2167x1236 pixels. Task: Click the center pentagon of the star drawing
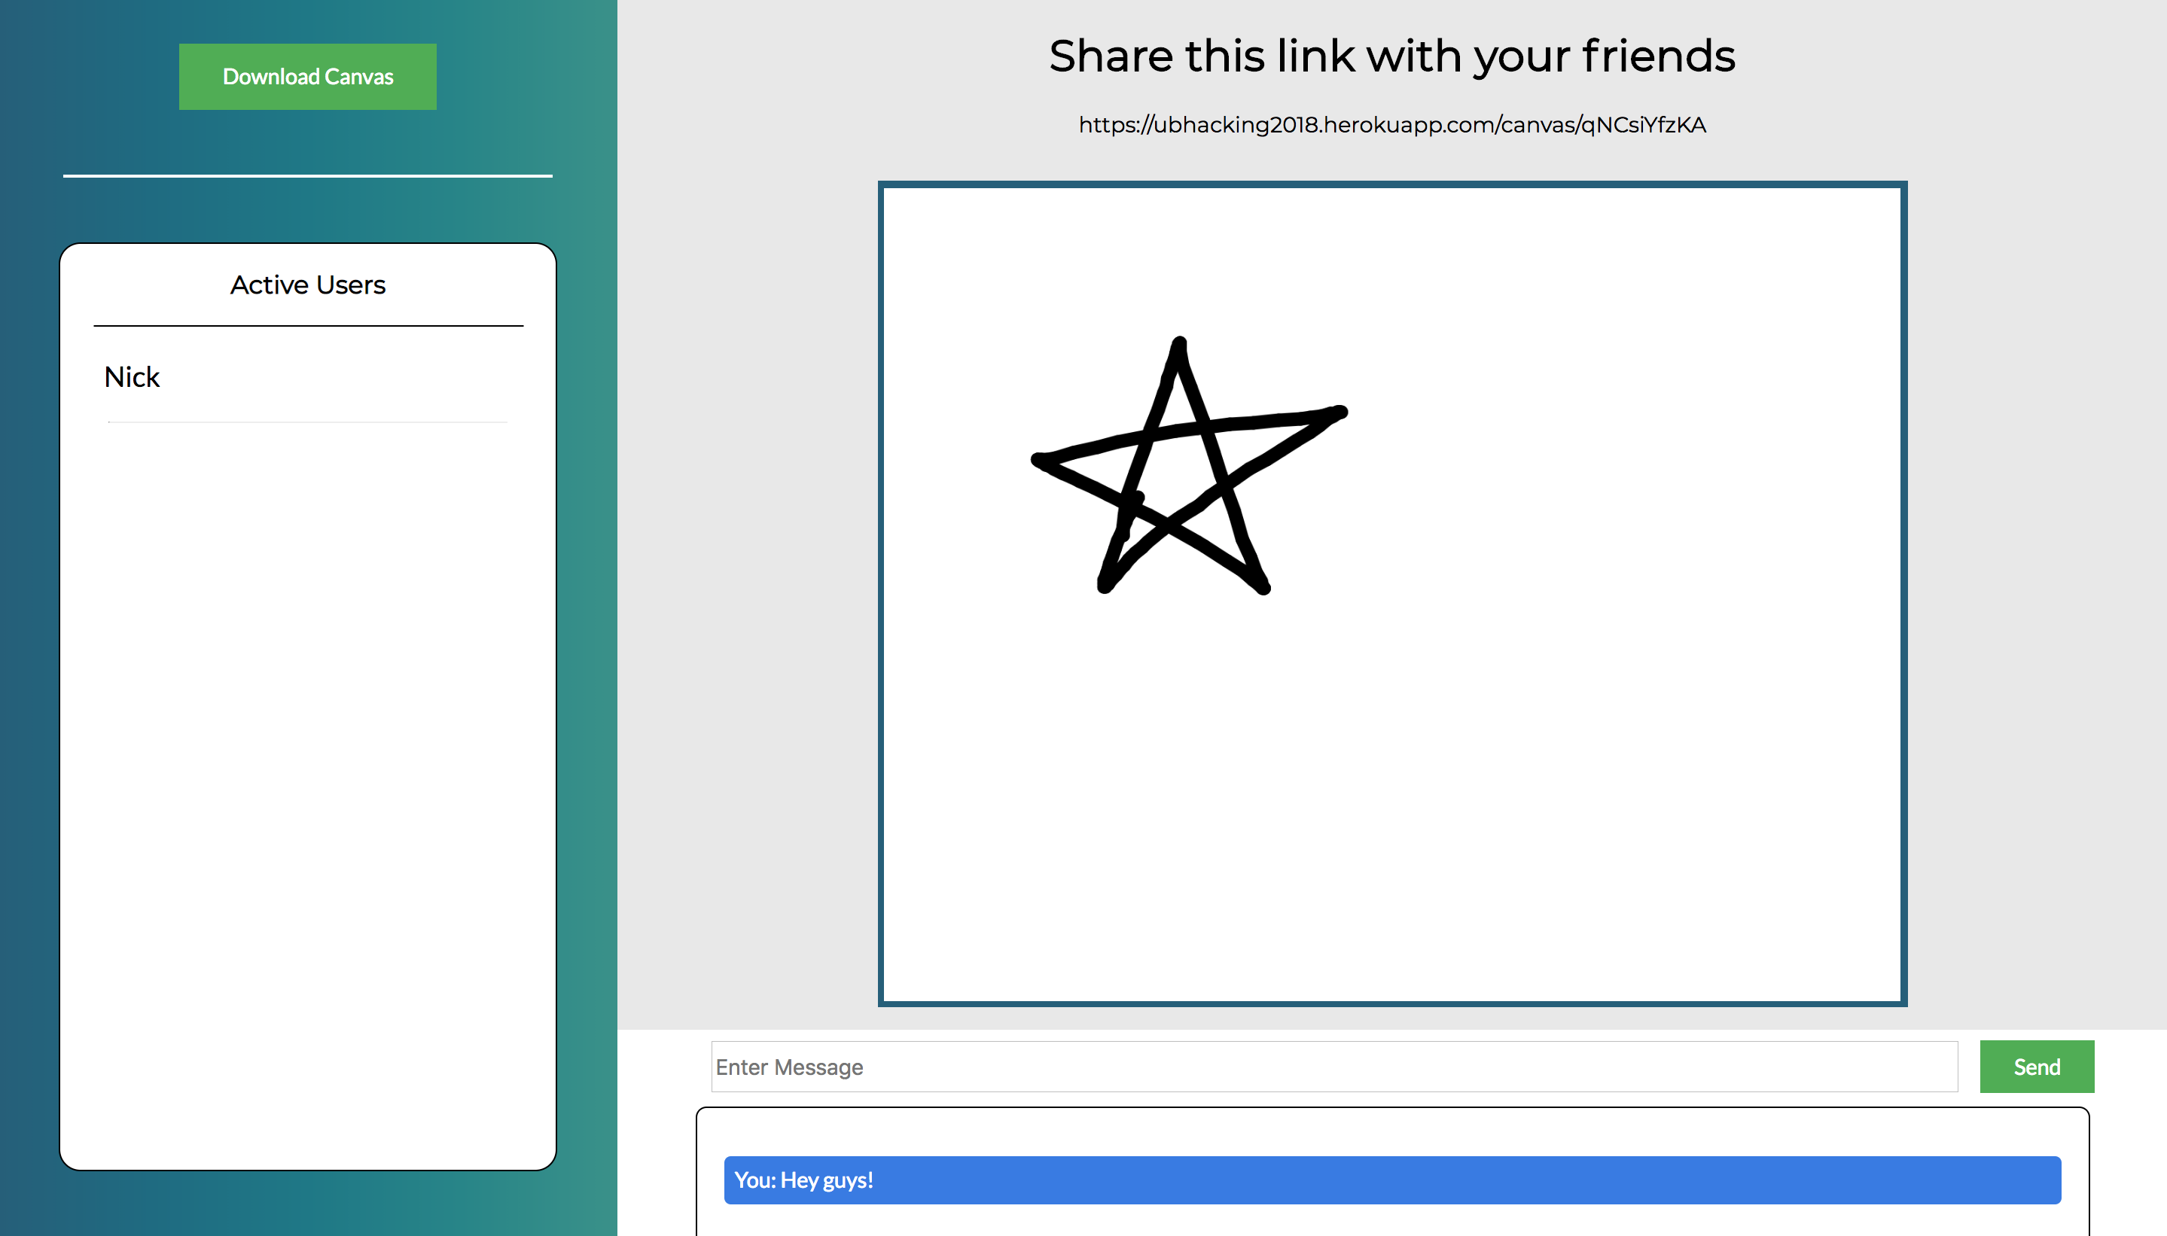click(1176, 476)
